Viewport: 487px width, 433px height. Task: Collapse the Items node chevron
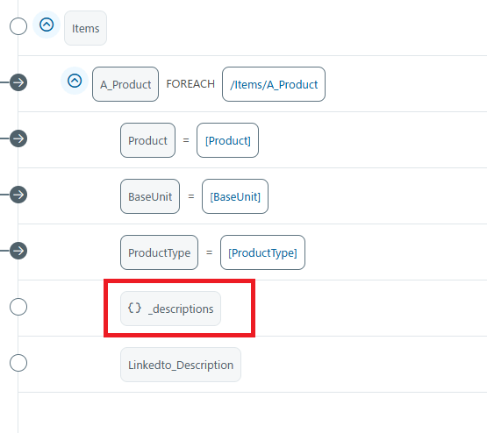click(x=47, y=25)
